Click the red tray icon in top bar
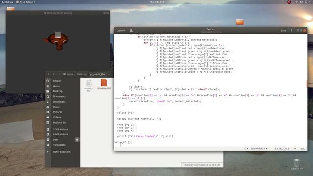 pos(289,2)
